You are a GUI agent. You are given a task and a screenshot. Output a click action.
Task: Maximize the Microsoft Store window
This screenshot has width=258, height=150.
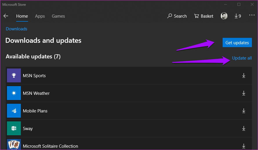pyautogui.click(x=239, y=4)
